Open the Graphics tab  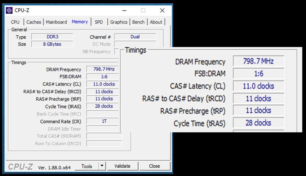pos(119,22)
